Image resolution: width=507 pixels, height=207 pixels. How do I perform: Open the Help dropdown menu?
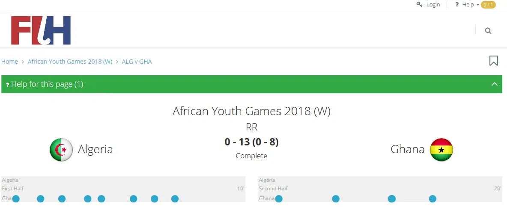[470, 4]
